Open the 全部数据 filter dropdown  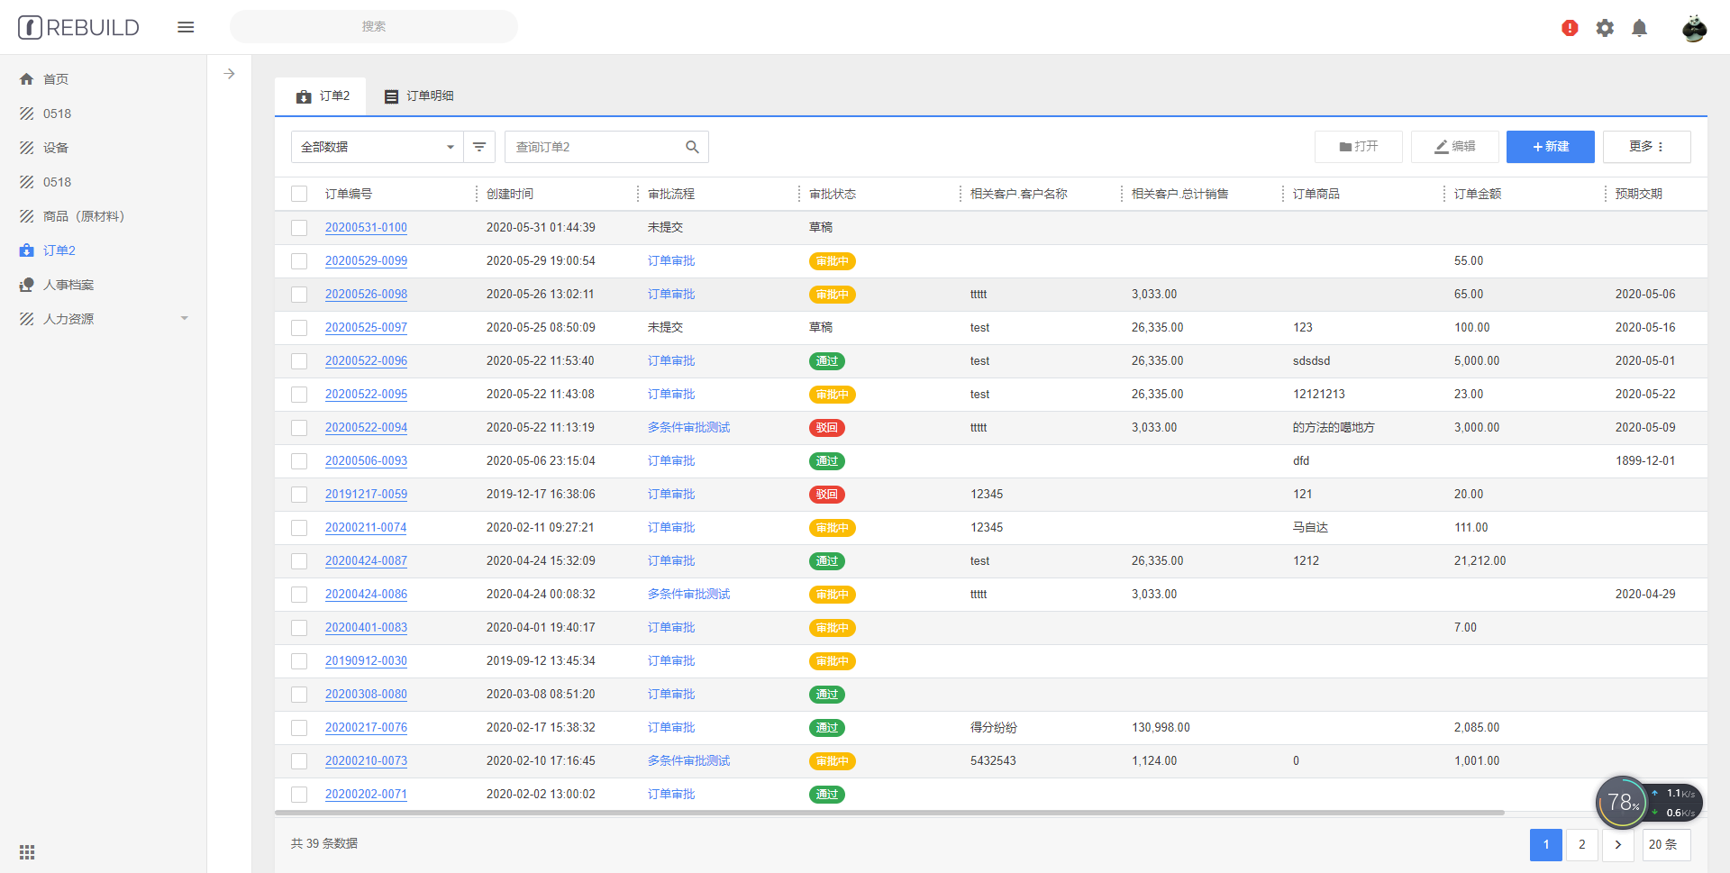coord(377,147)
